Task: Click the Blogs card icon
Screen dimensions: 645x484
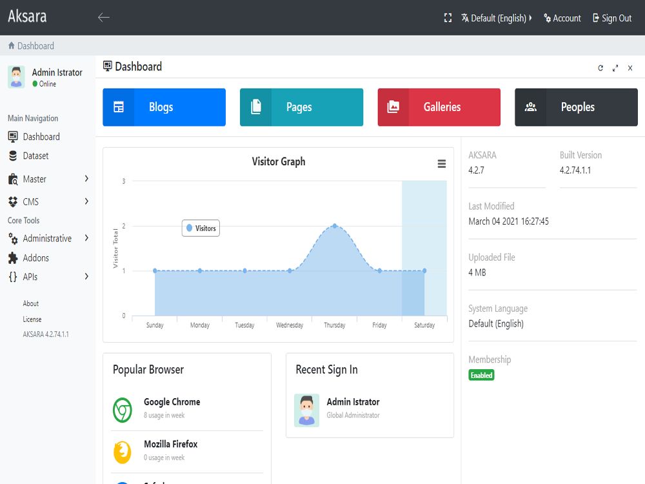Action: (x=119, y=107)
